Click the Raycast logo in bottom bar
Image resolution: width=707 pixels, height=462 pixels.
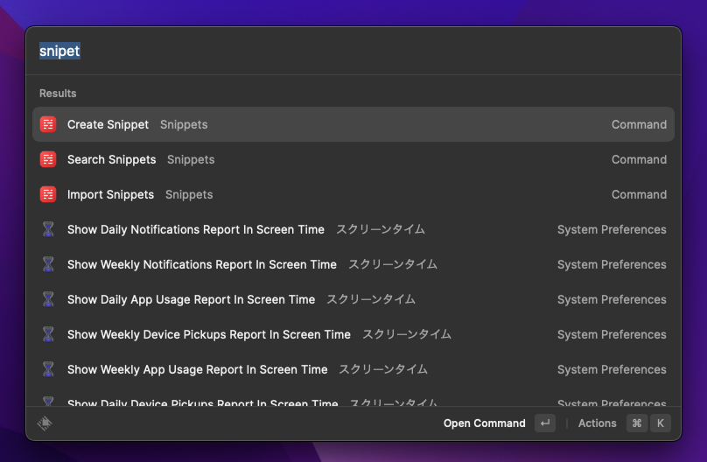pyautogui.click(x=45, y=423)
